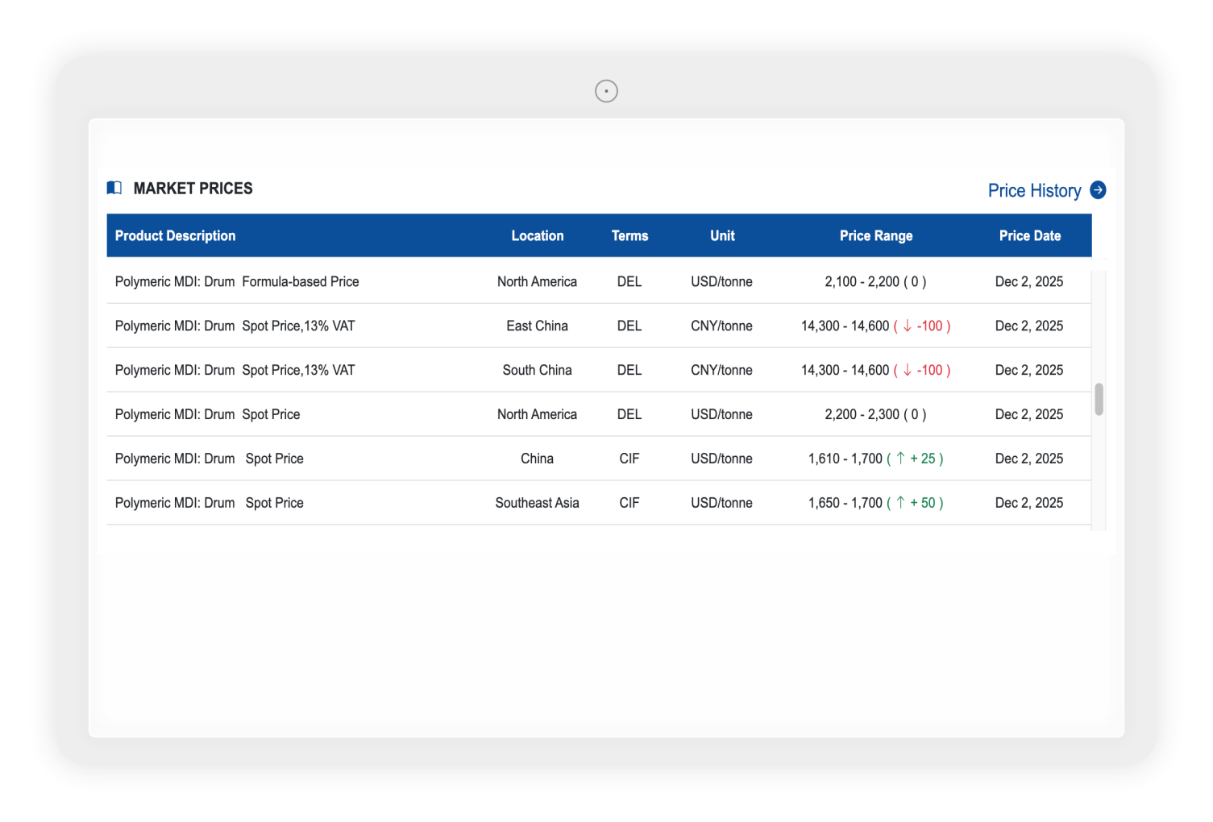
Task: Select Polymeric MDI Formula-based Price product text
Action: (237, 282)
